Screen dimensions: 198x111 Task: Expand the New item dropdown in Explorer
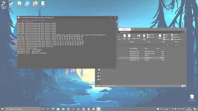[x=151, y=35]
